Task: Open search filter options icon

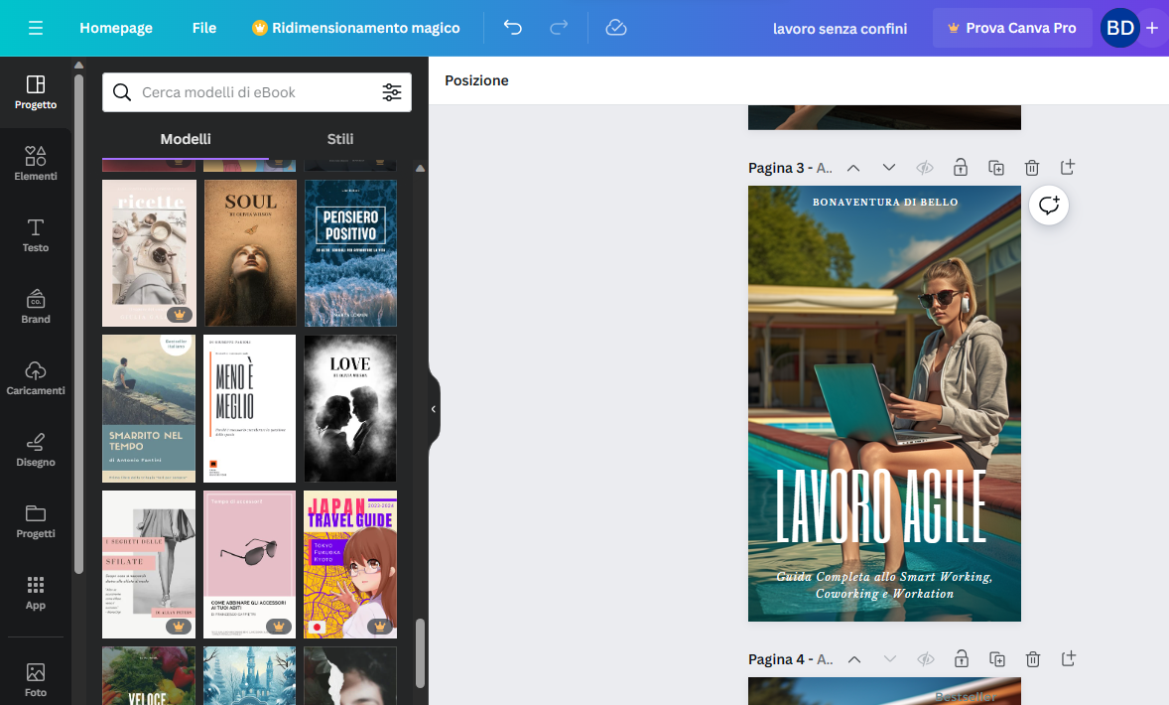Action: pyautogui.click(x=391, y=92)
